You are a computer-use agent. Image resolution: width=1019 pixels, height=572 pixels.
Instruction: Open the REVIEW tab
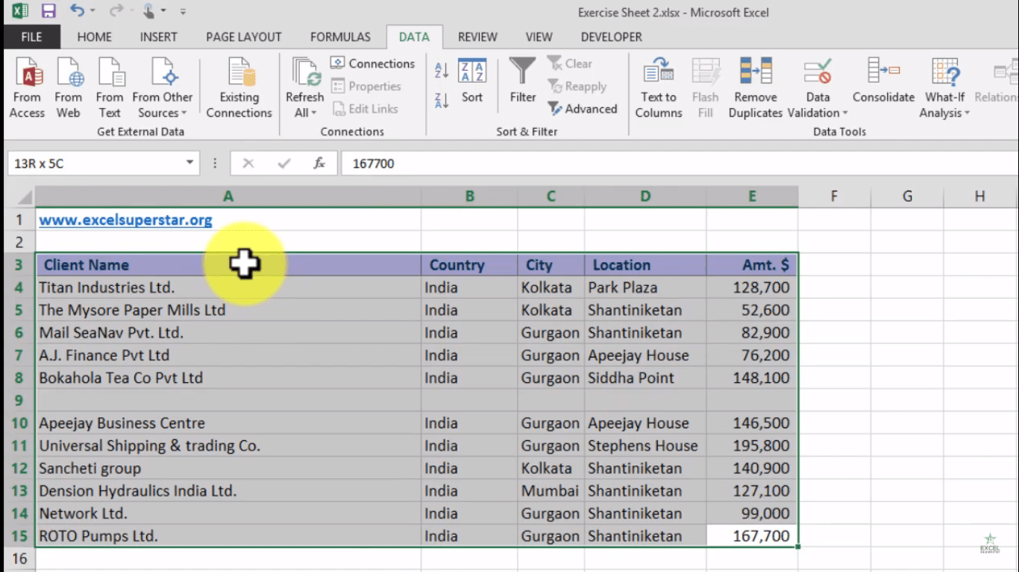point(477,36)
